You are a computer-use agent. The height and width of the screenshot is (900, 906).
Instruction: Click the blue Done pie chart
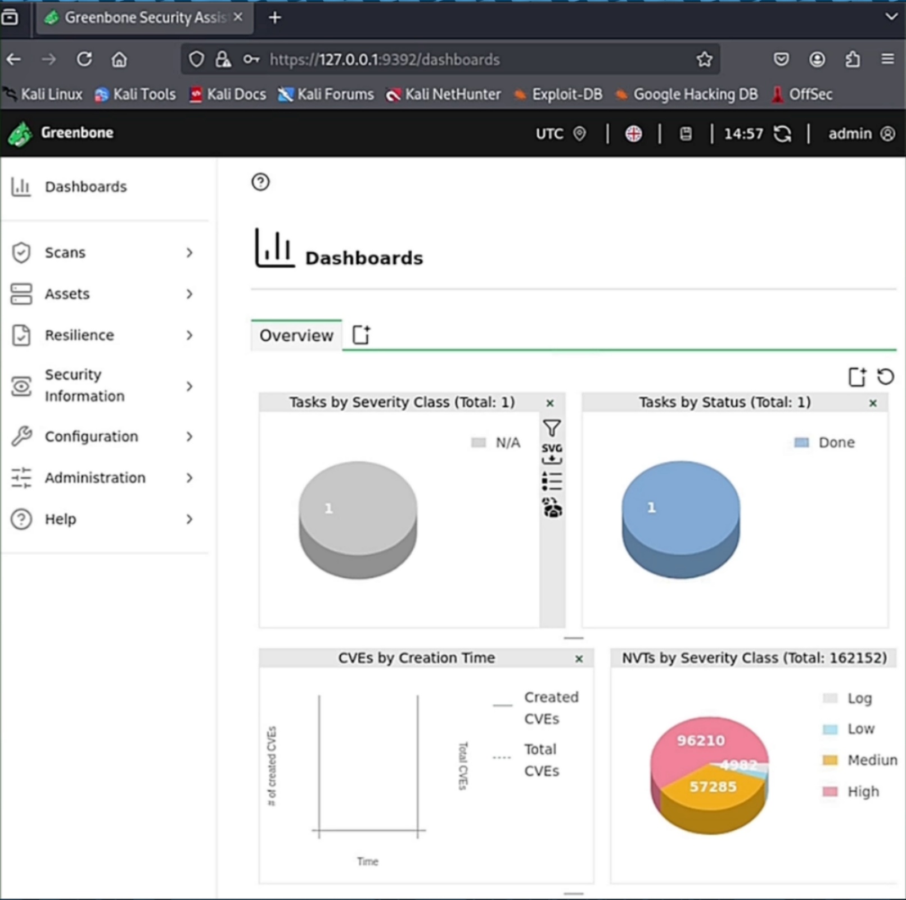pos(680,519)
